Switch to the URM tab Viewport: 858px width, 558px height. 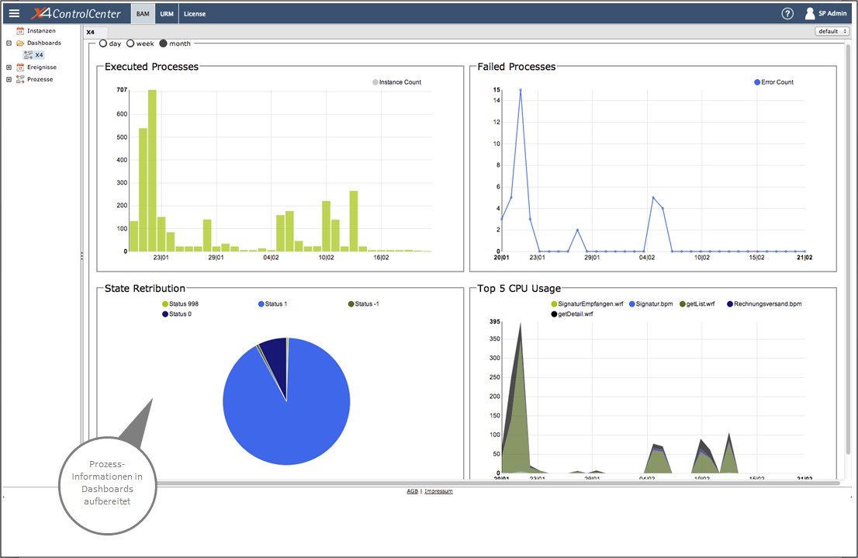(x=167, y=14)
